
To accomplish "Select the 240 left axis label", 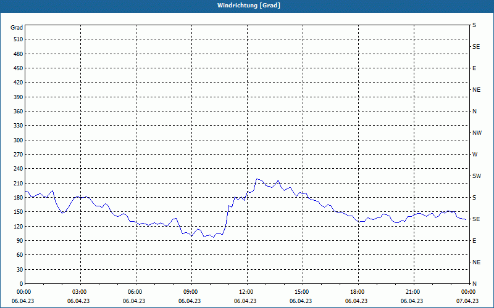I will pos(19,169).
